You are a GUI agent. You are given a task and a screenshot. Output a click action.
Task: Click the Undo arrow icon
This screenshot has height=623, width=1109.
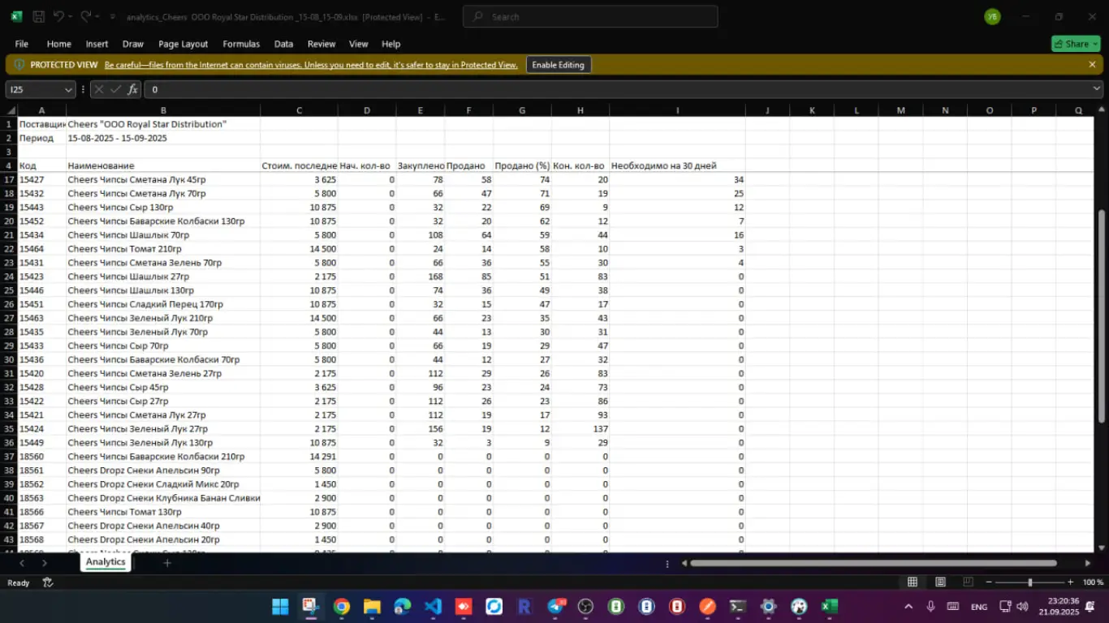click(x=58, y=16)
